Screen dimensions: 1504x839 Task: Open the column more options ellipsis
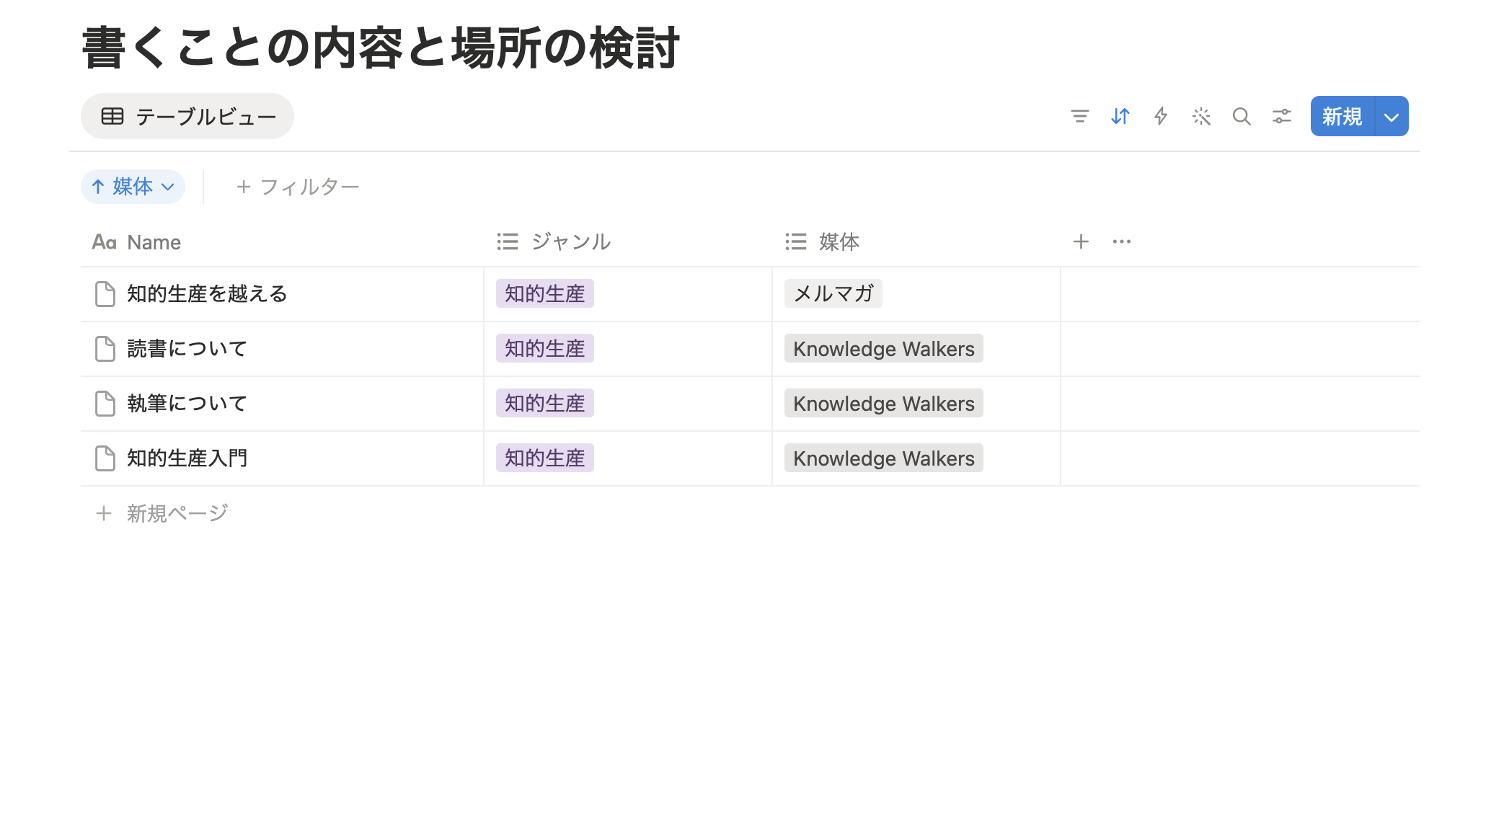(1121, 241)
